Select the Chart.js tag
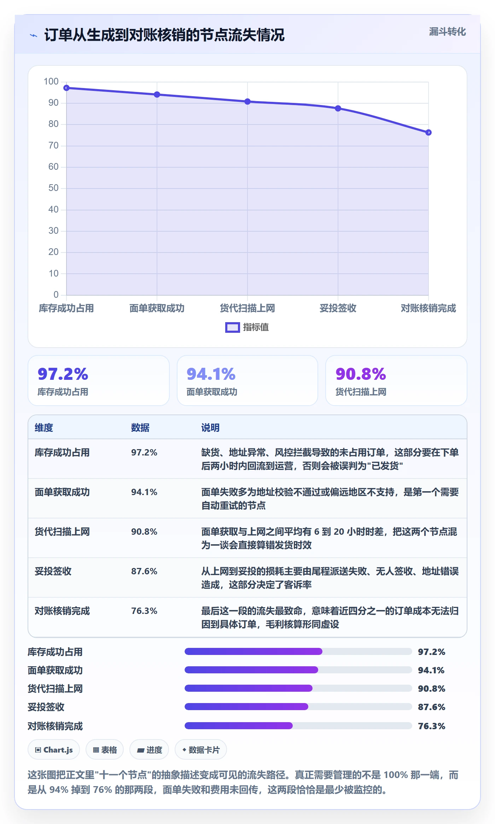Image resolution: width=495 pixels, height=824 pixels. coord(54,750)
